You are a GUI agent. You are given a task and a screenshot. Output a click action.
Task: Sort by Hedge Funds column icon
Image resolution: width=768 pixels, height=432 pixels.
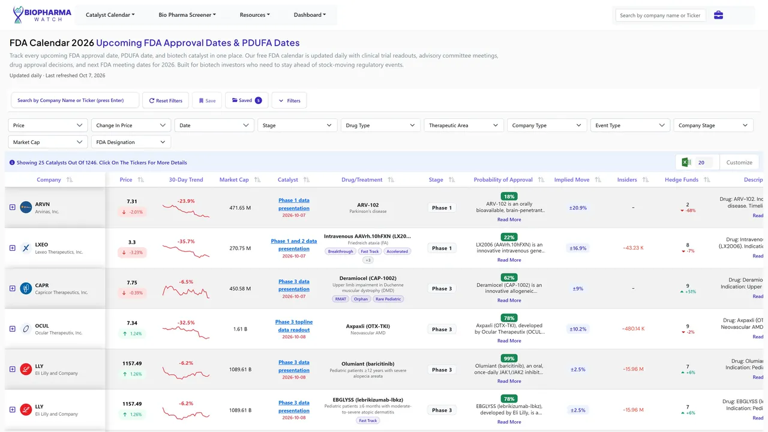[x=707, y=179]
